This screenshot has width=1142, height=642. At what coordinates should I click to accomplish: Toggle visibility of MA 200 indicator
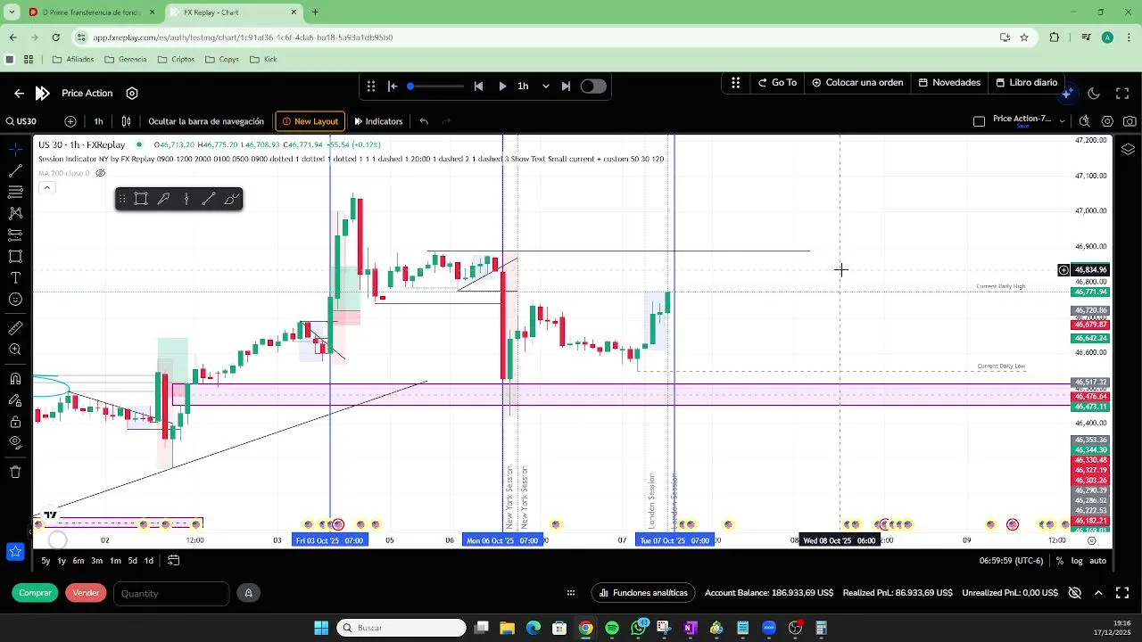(100, 173)
